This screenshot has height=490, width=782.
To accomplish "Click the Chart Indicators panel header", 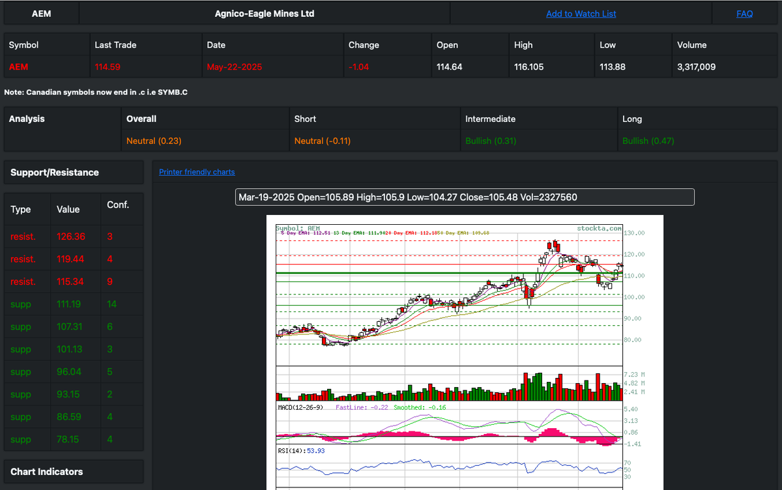I will (74, 472).
